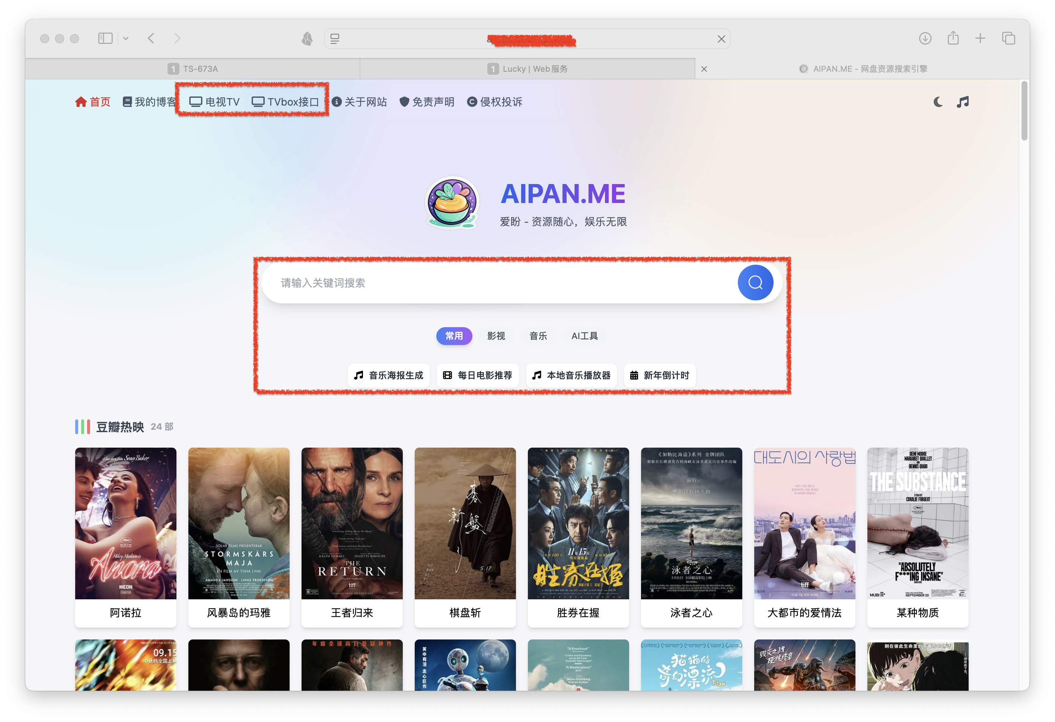Image resolution: width=1055 pixels, height=722 pixels.
Task: Switch to the TS-673A tab
Action: [192, 69]
